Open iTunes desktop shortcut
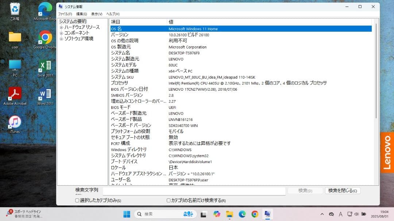Screen dimensions: 394x221 tap(15, 125)
